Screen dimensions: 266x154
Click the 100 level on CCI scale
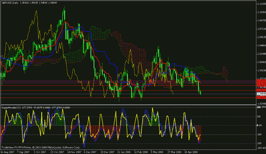click(x=259, y=117)
